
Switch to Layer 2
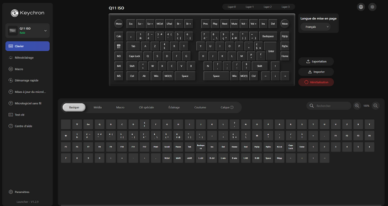268,7
